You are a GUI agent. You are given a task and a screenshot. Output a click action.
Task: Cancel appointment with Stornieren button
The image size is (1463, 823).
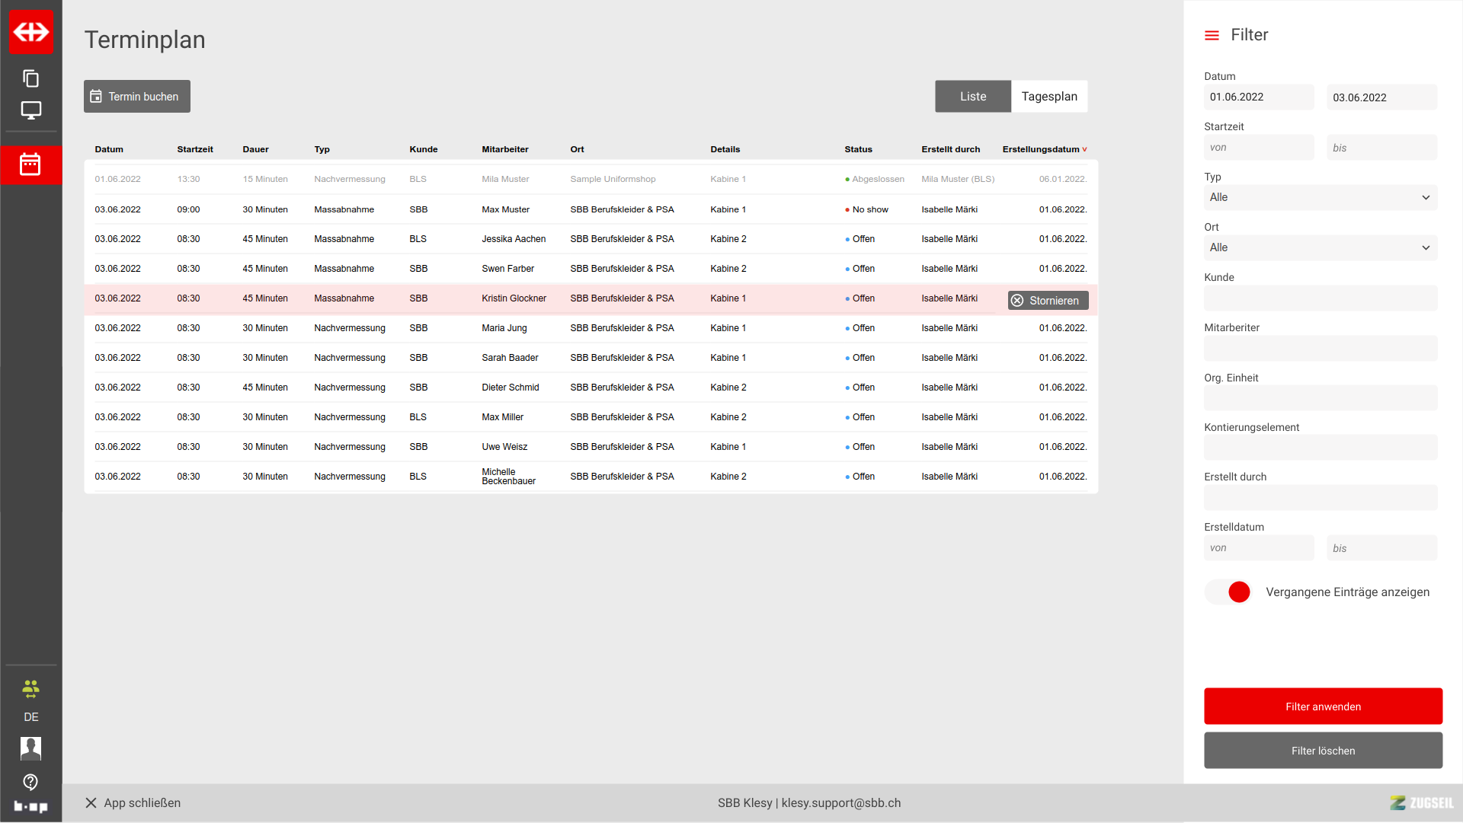point(1048,301)
